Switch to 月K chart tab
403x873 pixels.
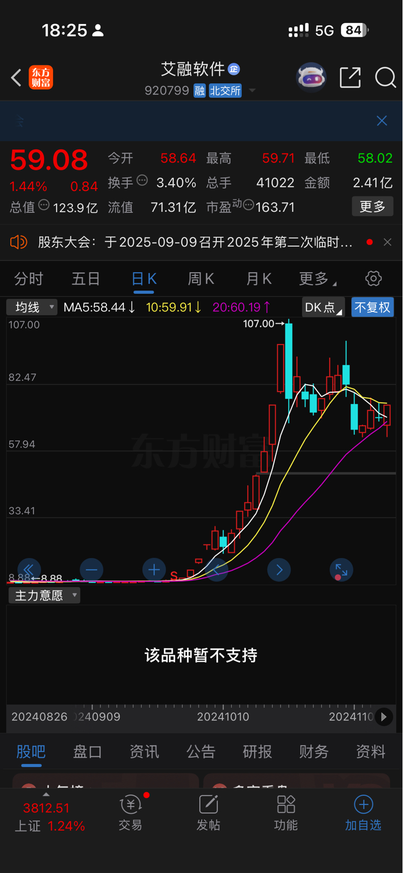point(258,278)
